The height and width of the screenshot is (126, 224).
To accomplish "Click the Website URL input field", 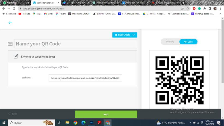I will coord(85,78).
